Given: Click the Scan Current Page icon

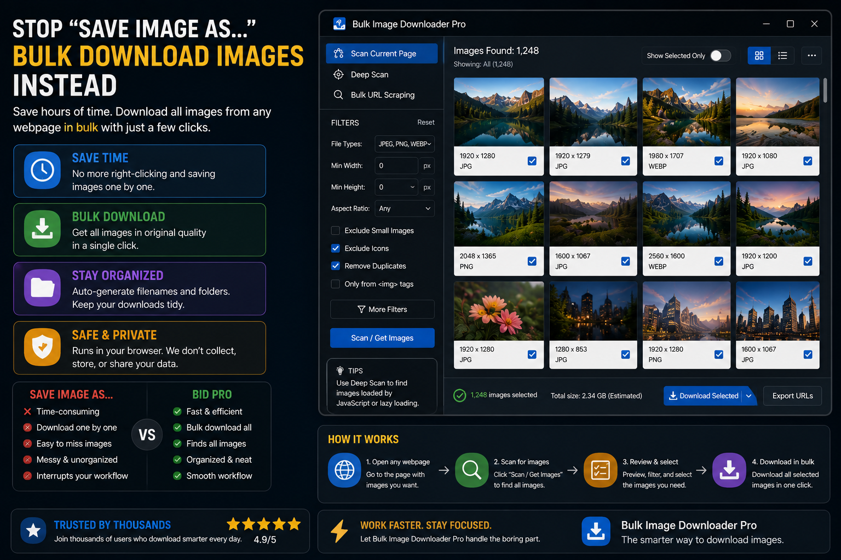Looking at the screenshot, I should (x=339, y=54).
